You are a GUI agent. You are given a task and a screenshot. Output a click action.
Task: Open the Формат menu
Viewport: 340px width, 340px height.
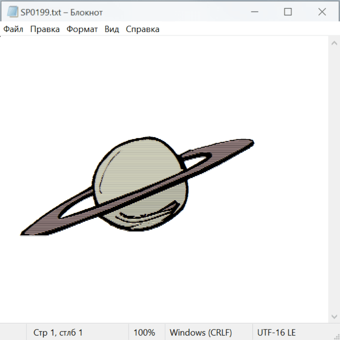(x=82, y=29)
